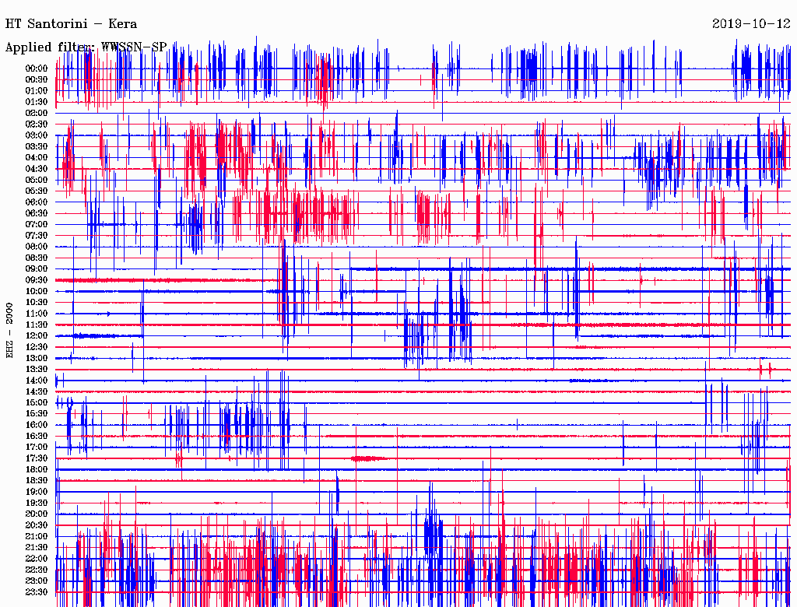Image resolution: width=797 pixels, height=607 pixels.
Task: Select the 23:30 time label
Action: point(37,592)
